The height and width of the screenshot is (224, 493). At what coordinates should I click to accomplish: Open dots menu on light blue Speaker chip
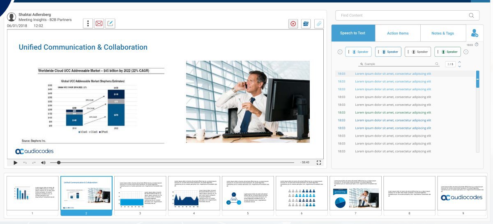point(349,52)
